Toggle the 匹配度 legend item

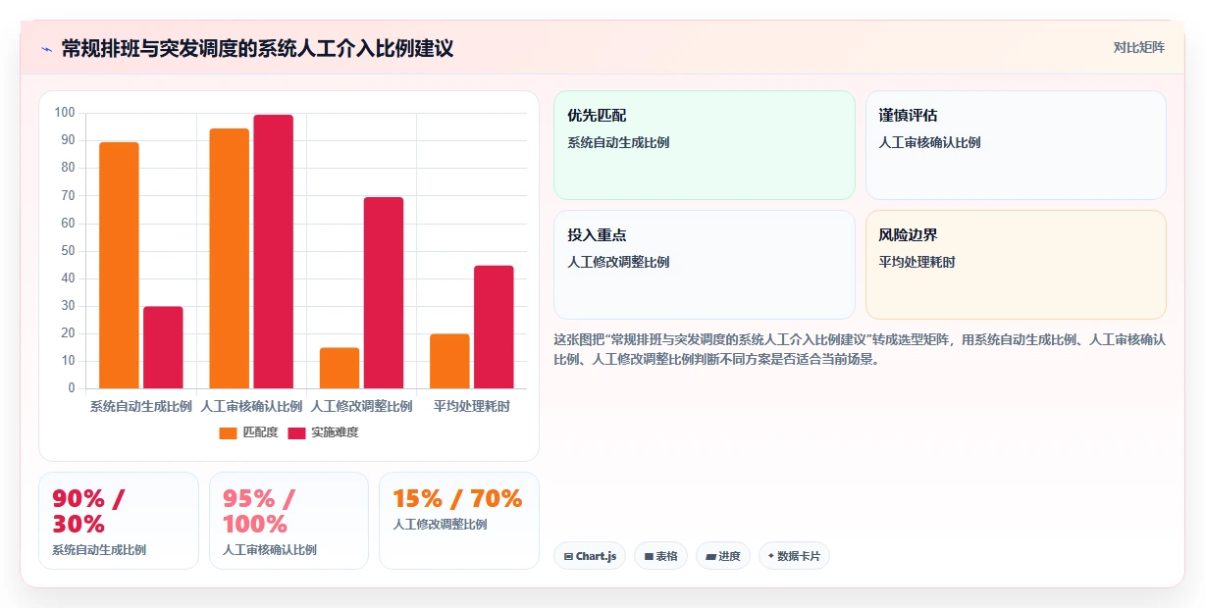(248, 432)
